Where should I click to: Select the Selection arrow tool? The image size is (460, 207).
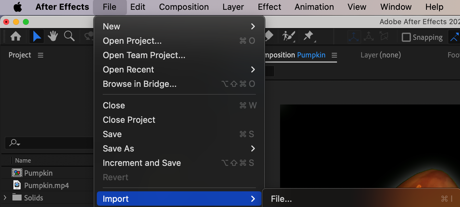37,37
